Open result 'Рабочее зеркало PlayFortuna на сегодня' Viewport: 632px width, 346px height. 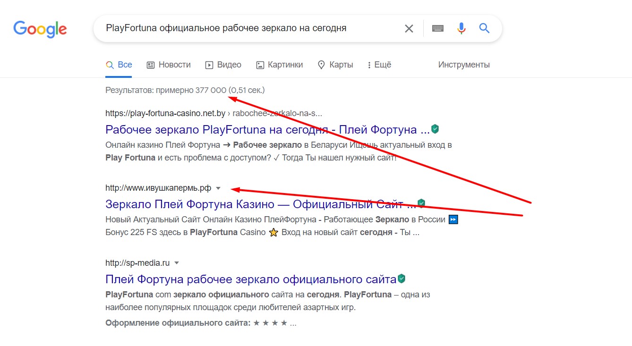pos(267,129)
